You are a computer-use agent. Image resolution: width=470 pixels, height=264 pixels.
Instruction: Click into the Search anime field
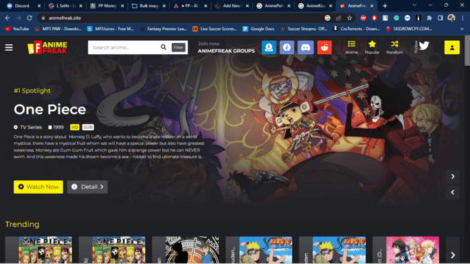click(124, 48)
